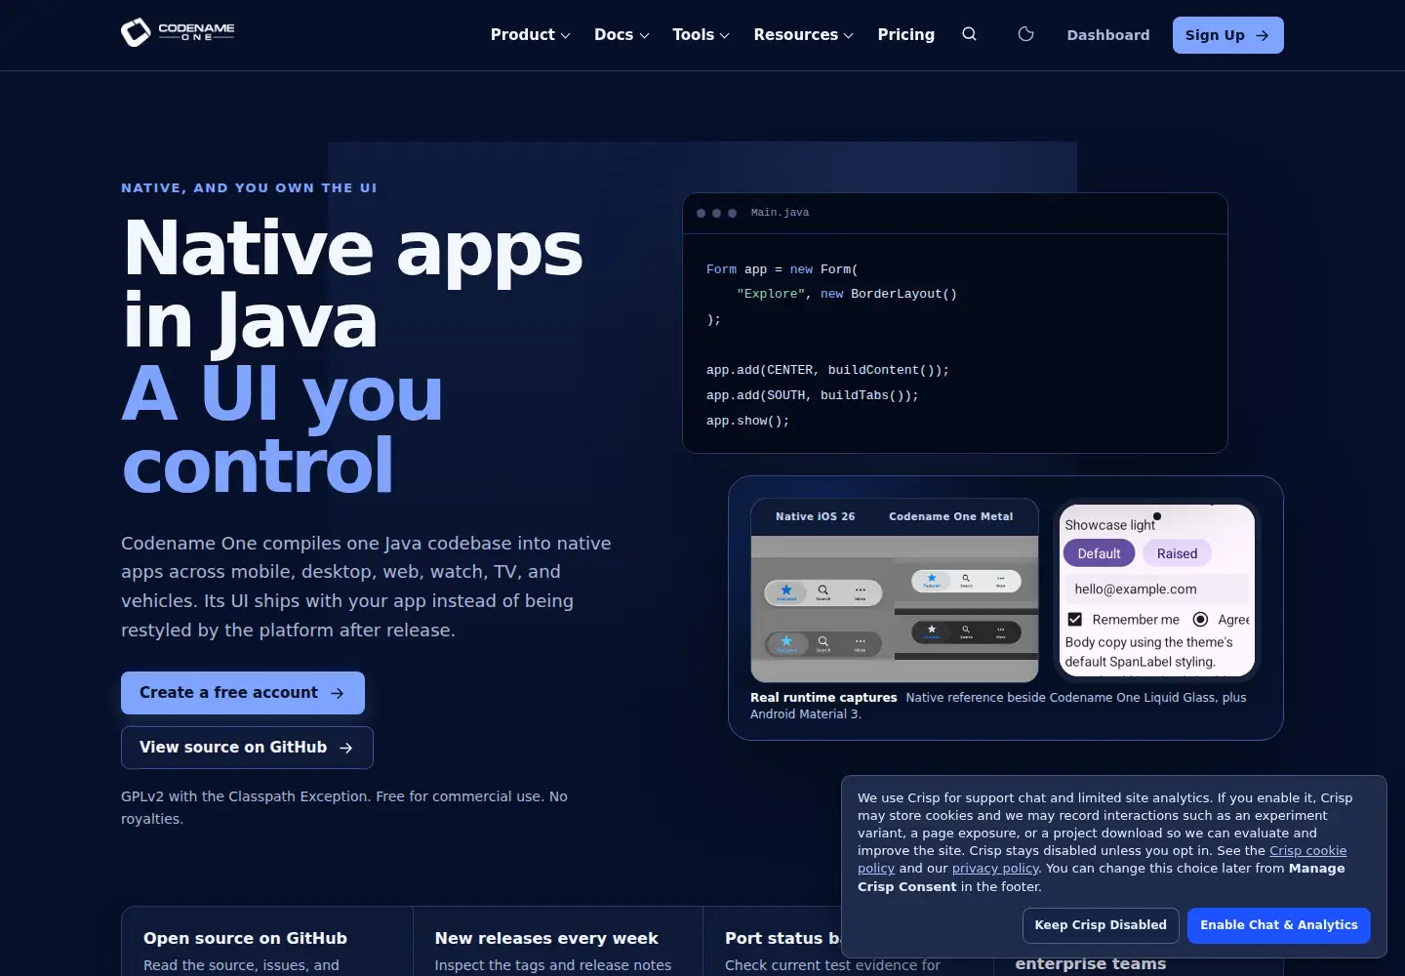Go to the Dashboard
This screenshot has height=976, width=1405.
pyautogui.click(x=1107, y=35)
